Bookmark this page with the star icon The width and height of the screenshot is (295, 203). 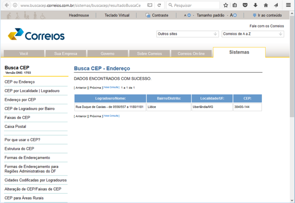226,5
